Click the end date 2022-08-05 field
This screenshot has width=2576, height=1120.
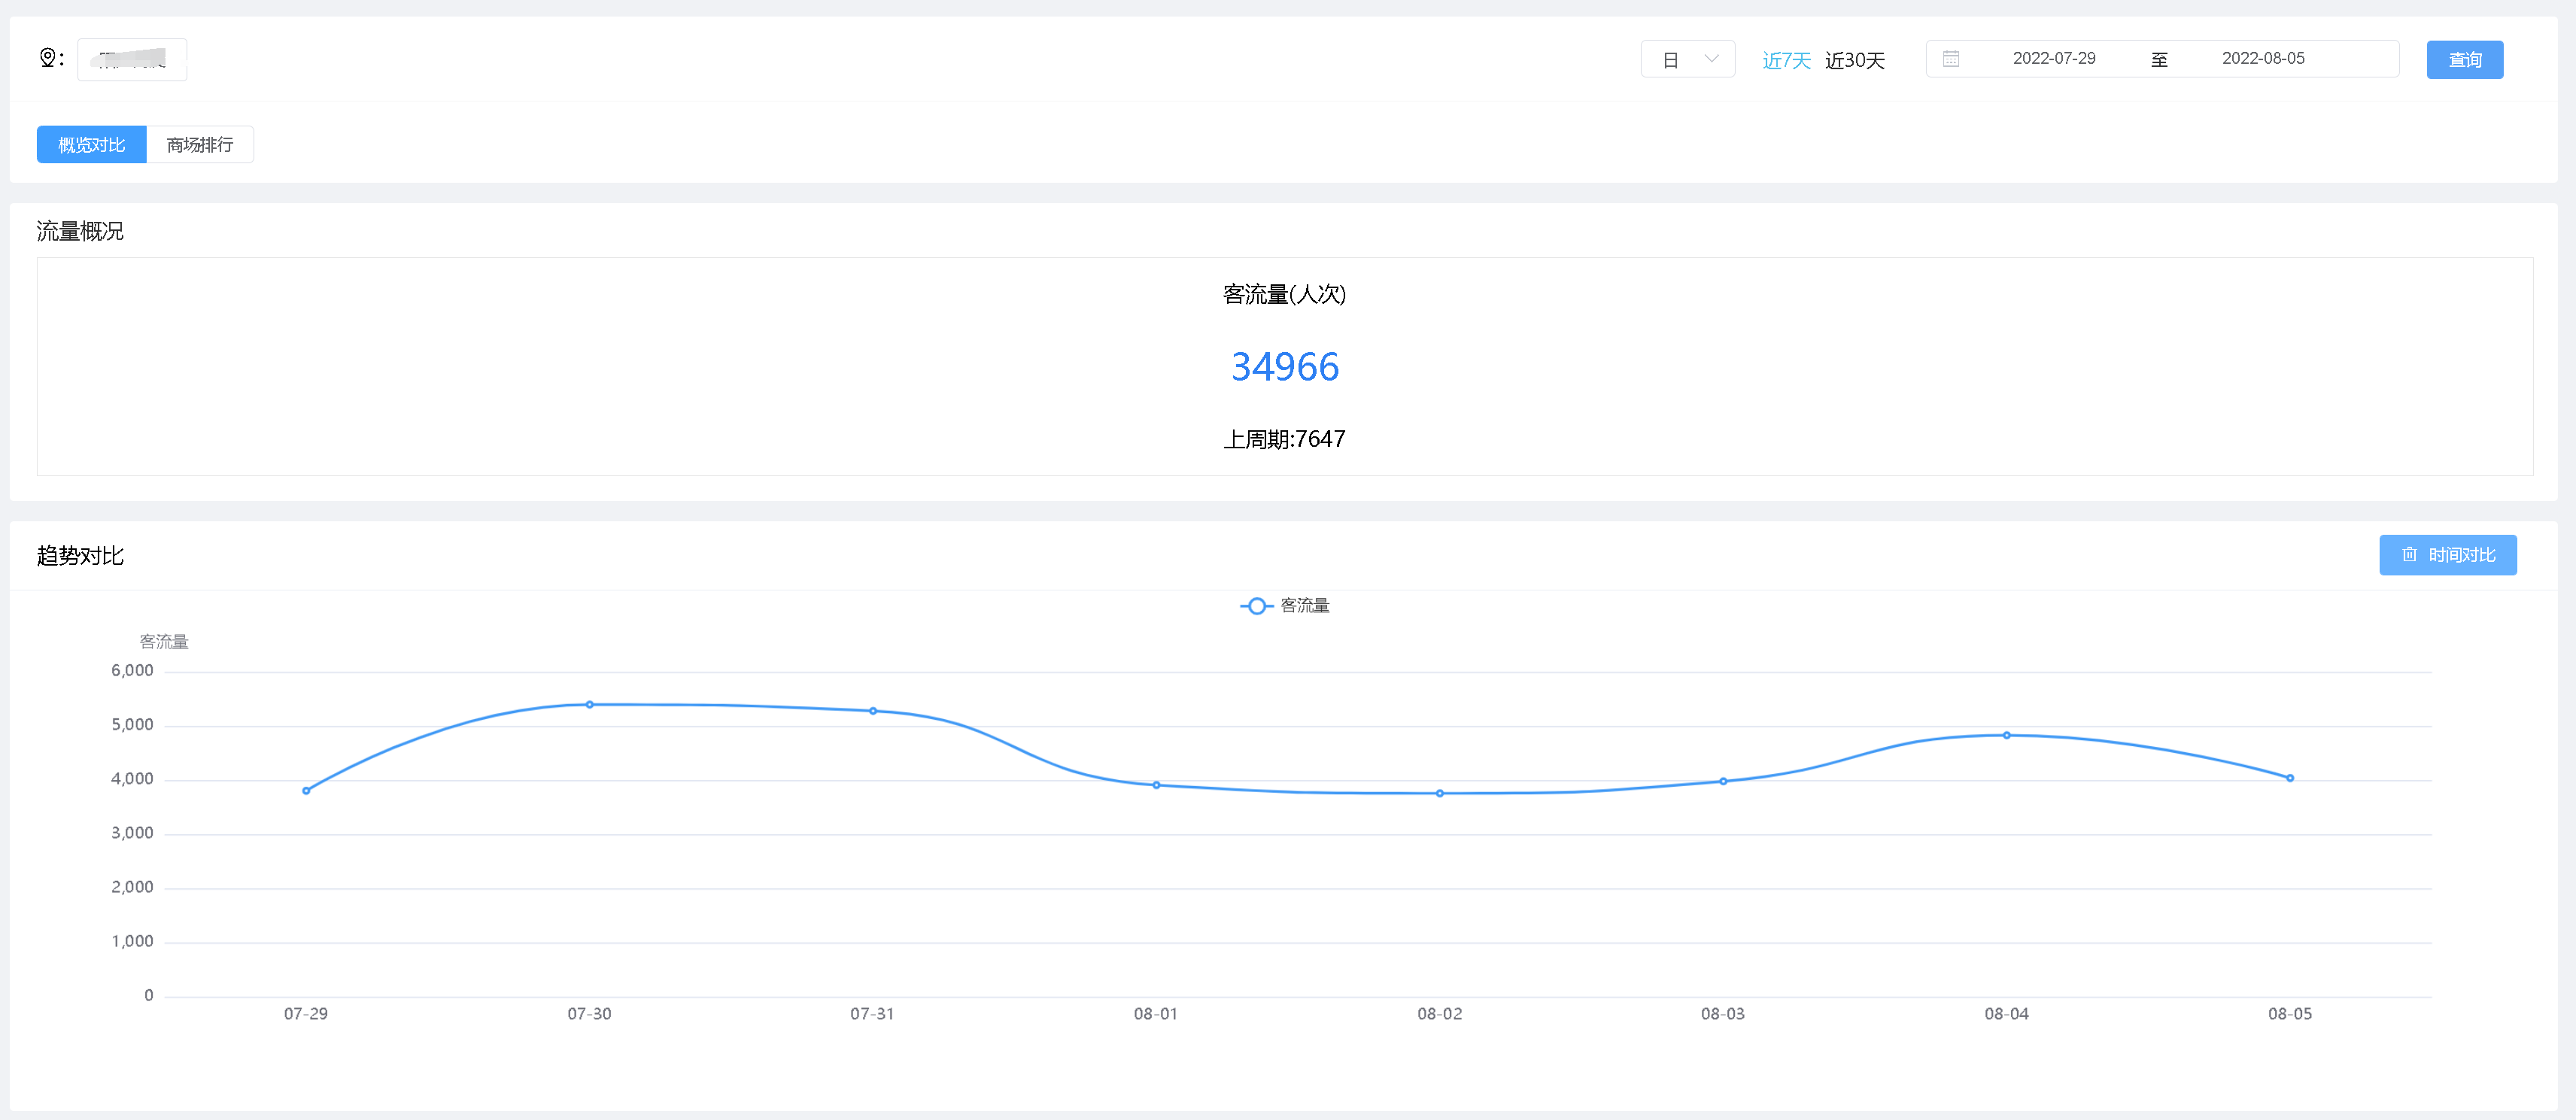[x=2262, y=59]
